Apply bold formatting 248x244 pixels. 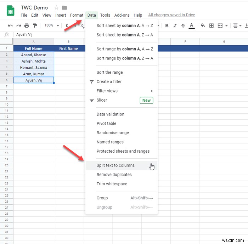[x=167, y=25]
